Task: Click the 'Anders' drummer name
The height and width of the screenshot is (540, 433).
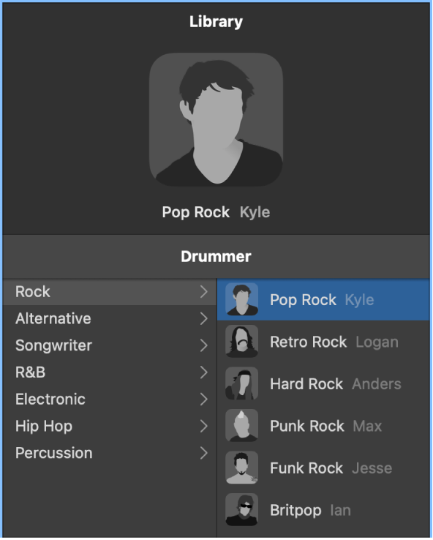Action: tap(377, 384)
